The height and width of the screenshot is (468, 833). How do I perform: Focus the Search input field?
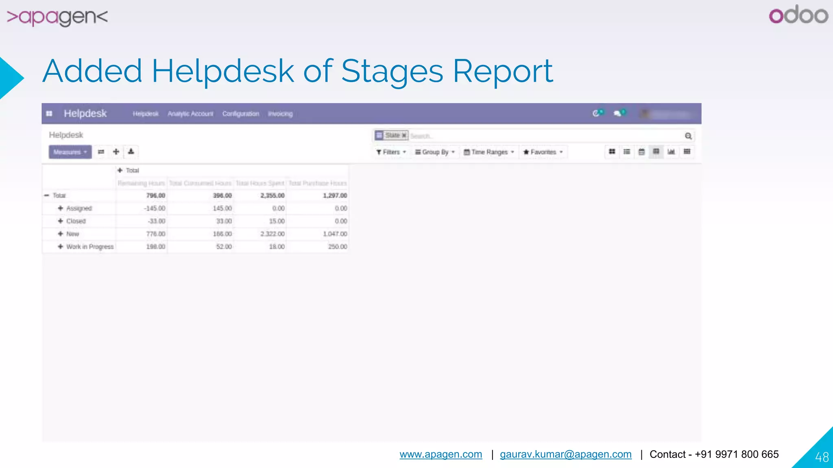pyautogui.click(x=545, y=136)
